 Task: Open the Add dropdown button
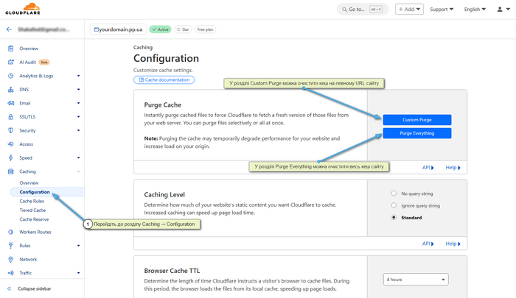(409, 10)
